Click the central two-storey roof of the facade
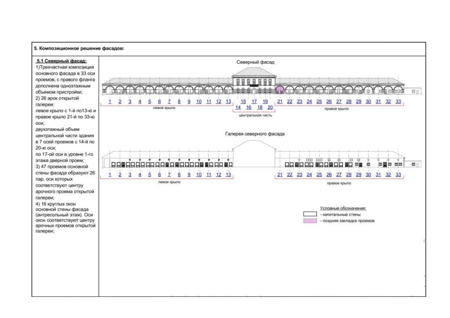This screenshot has width=450, height=318. pos(254,72)
